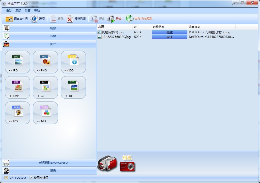Click the 来源 column header
This screenshot has width=260, height=183.
[115, 27]
